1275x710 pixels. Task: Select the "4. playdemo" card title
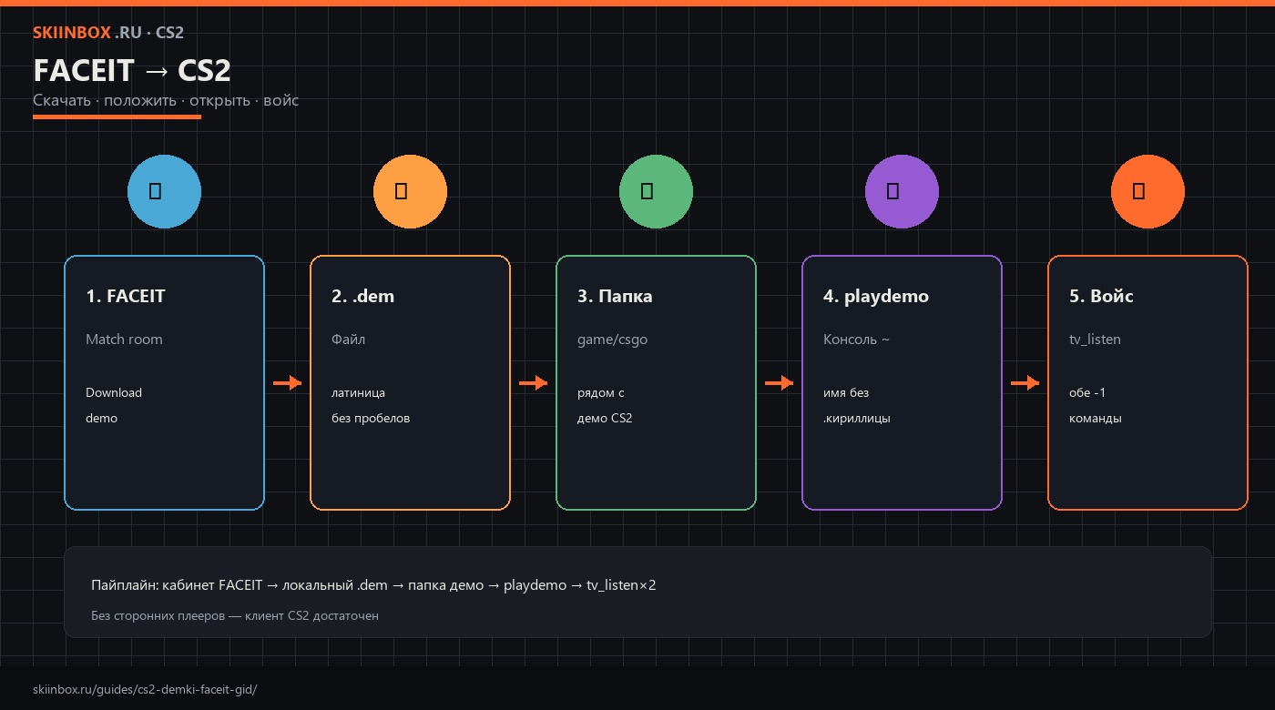(x=876, y=296)
